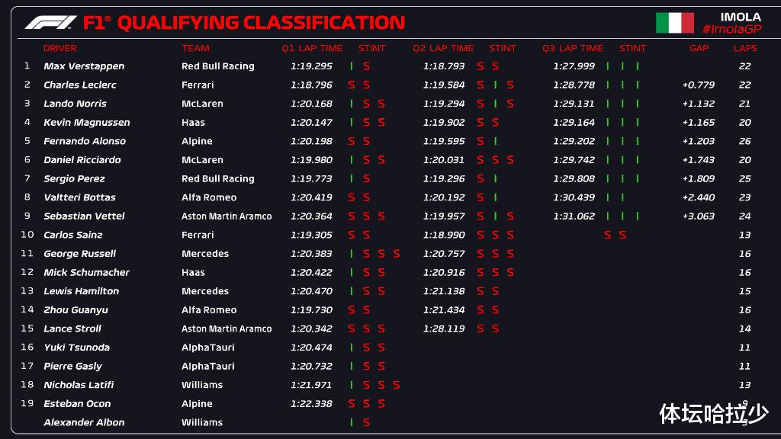Image resolution: width=781 pixels, height=439 pixels.
Task: Click the F1 logo at top left
Action: coord(51,22)
